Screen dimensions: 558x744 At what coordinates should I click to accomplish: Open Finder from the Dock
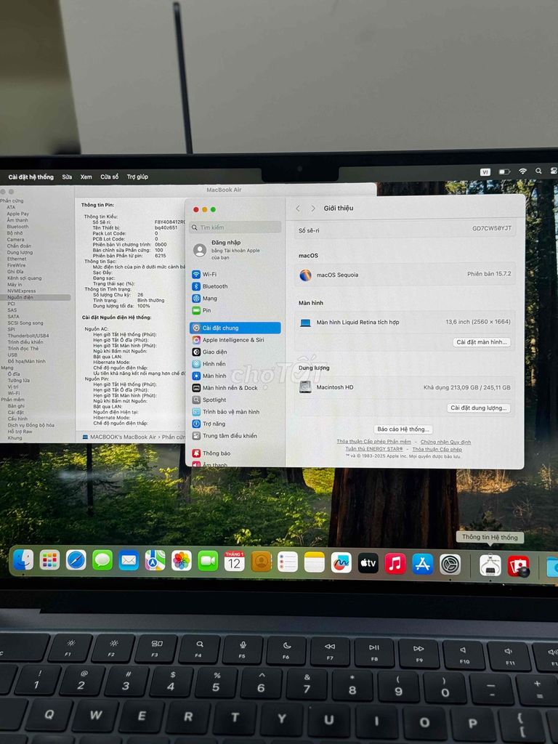pyautogui.click(x=23, y=560)
